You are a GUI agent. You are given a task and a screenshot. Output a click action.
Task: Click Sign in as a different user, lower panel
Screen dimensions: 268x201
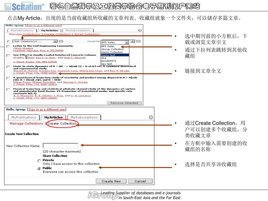click(47, 109)
